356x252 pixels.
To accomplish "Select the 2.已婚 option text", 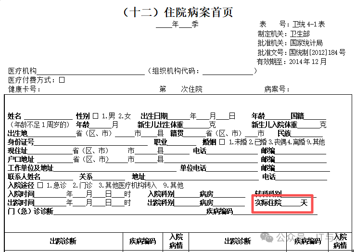I will pyautogui.click(x=258, y=142).
